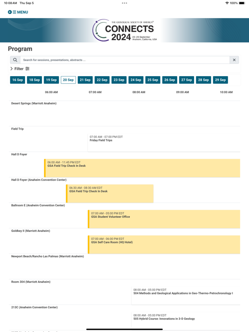Select the 20 Sep date tab
249x332 pixels.
(68, 80)
